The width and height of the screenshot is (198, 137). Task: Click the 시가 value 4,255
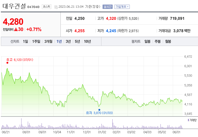click(79, 31)
